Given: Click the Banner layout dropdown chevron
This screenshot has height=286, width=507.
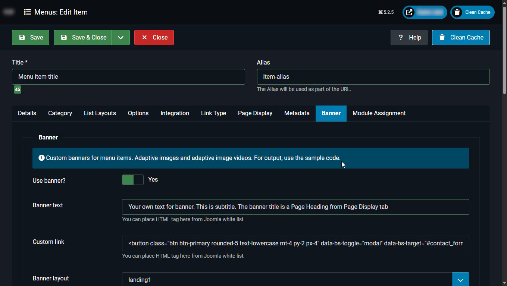Looking at the screenshot, I should click(x=461, y=280).
